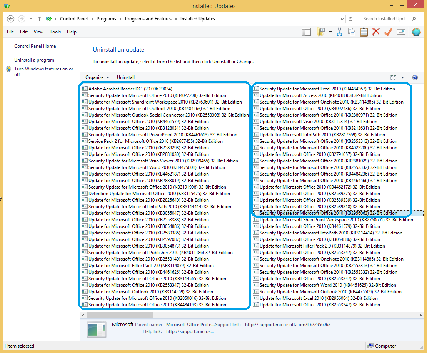Refresh the page with the circular arrow

350,18
